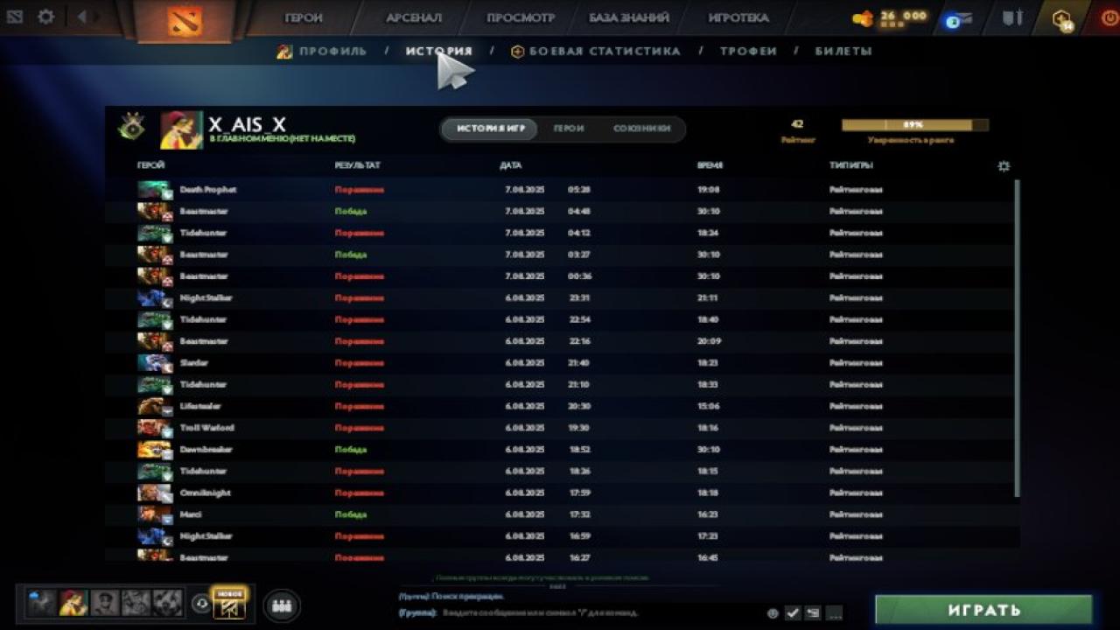Click the third party slot portrait
This screenshot has height=630, width=1120.
point(105,602)
